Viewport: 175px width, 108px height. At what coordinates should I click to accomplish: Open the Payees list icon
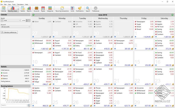coord(43,9)
